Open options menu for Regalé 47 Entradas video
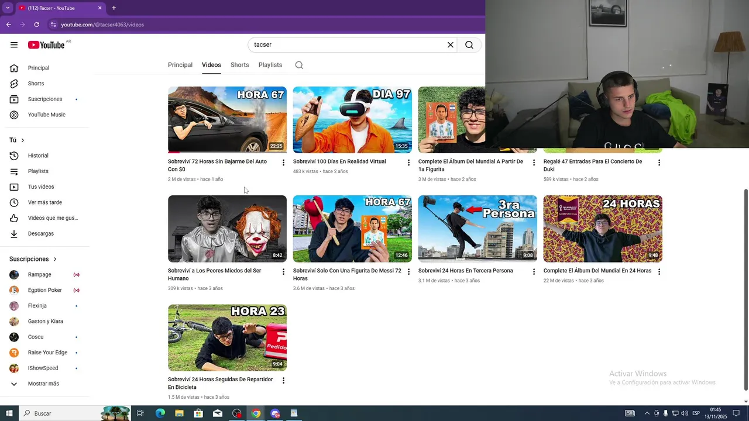The width and height of the screenshot is (749, 421). click(659, 163)
